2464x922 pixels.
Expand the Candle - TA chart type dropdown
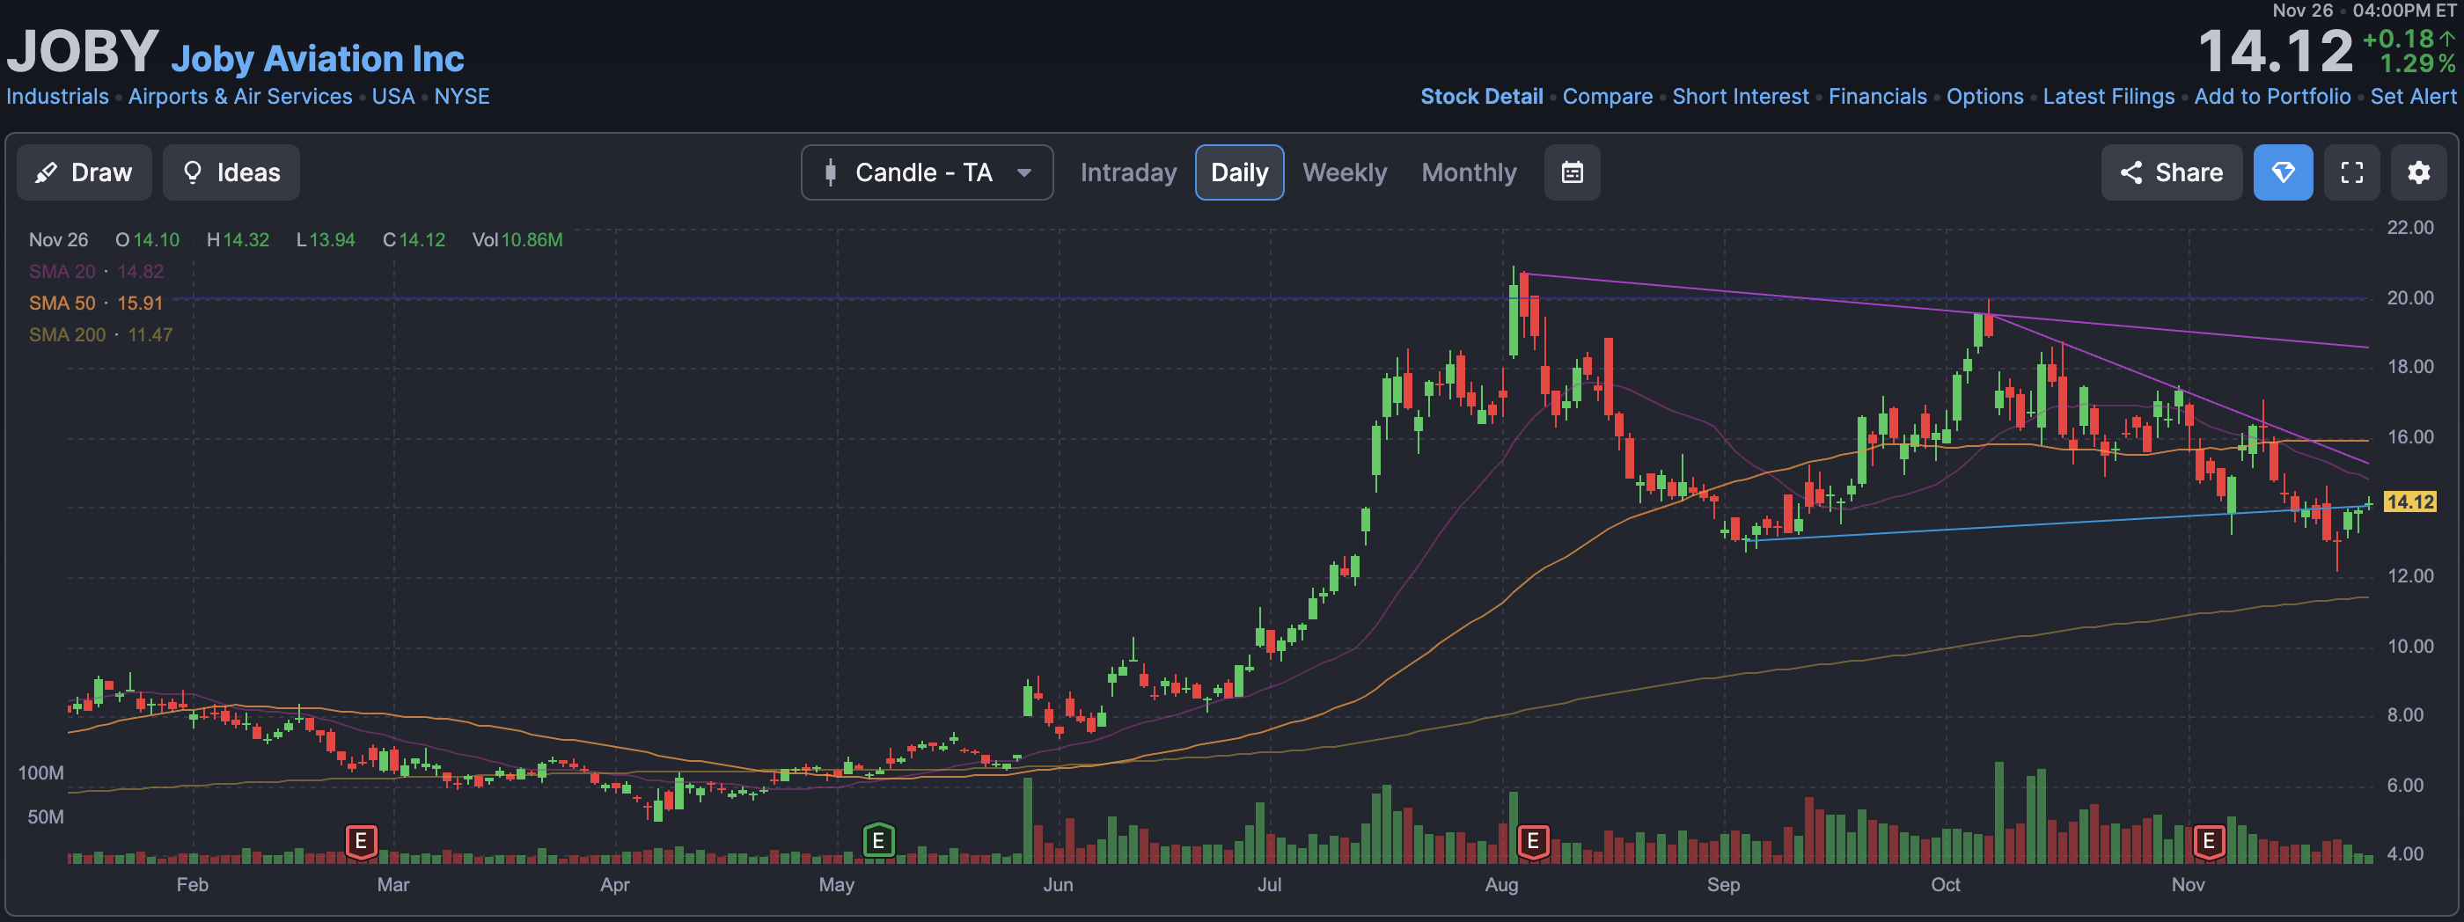pos(927,172)
